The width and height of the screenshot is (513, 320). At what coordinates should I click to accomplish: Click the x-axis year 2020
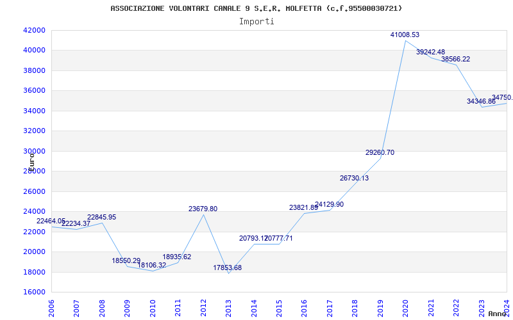(x=406, y=308)
